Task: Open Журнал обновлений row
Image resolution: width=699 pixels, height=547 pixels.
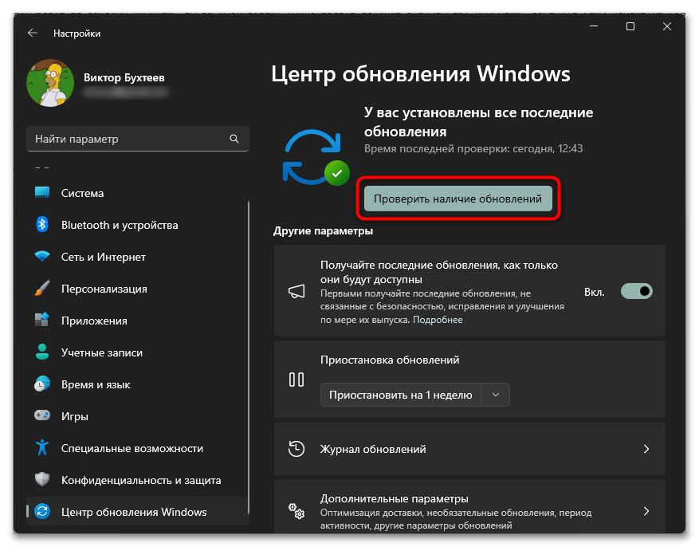Action: click(470, 448)
